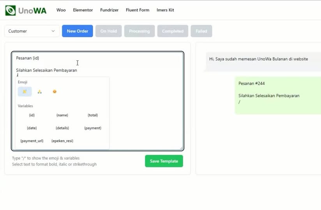Select the New Order tab
This screenshot has height=210, width=321.
78,31
